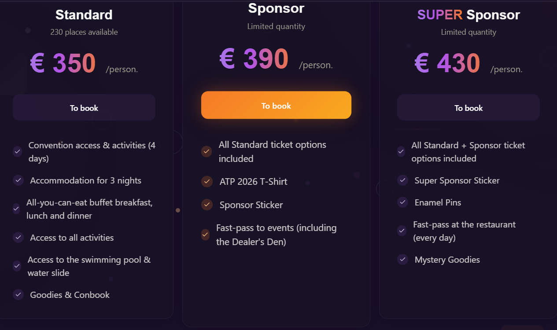Click checkmark icon beside Goodies & Conbook
The height and width of the screenshot is (330, 557).
pos(18,295)
